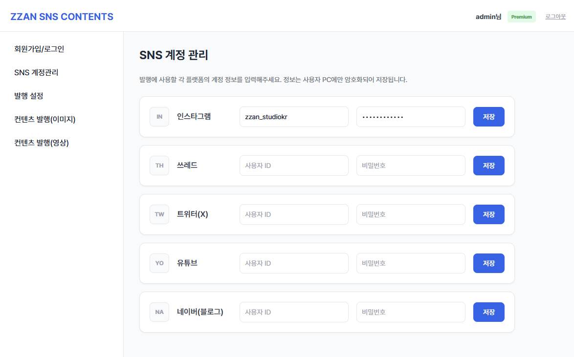Click the Instagram IN platform badge
This screenshot has width=574, height=357.
coord(159,117)
